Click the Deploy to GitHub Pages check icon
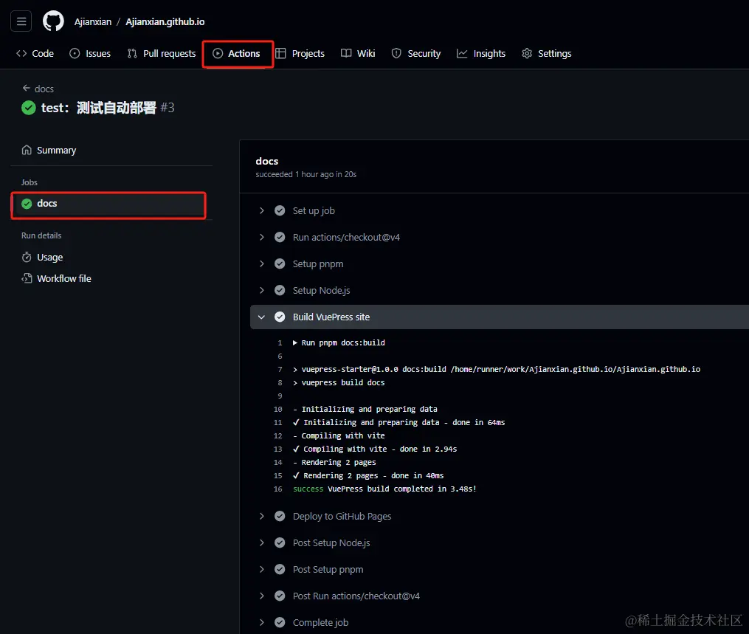 point(280,517)
